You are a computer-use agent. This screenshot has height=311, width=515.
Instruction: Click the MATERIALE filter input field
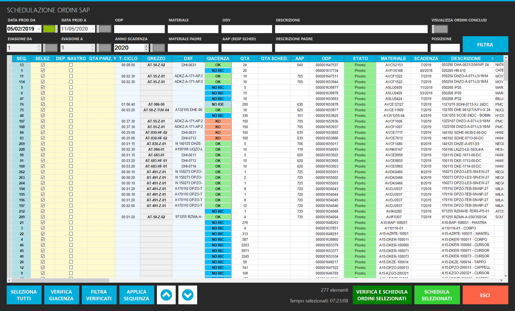pyautogui.click(x=193, y=29)
